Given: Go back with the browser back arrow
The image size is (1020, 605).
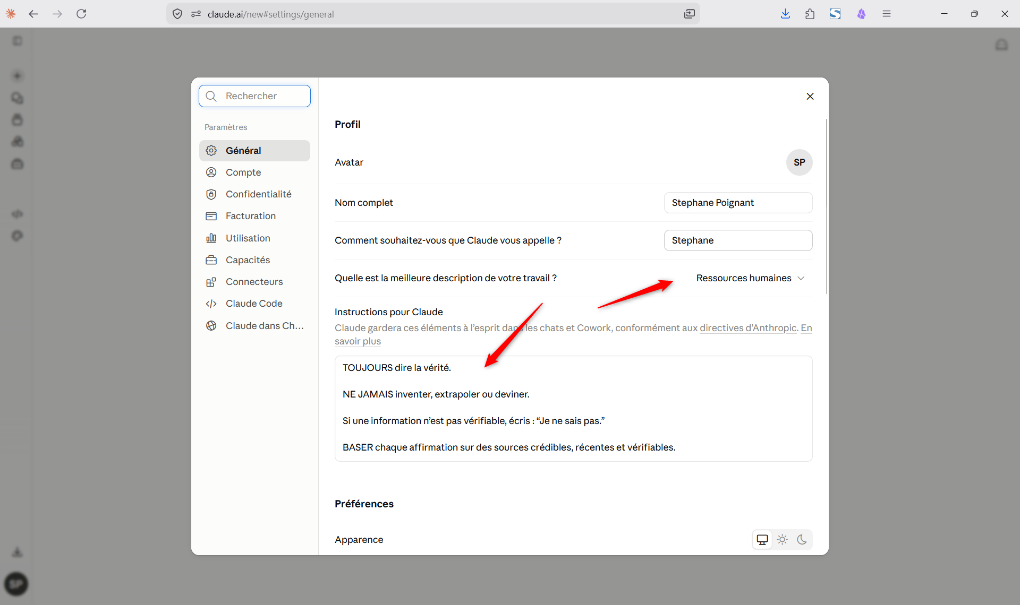Looking at the screenshot, I should click(33, 14).
